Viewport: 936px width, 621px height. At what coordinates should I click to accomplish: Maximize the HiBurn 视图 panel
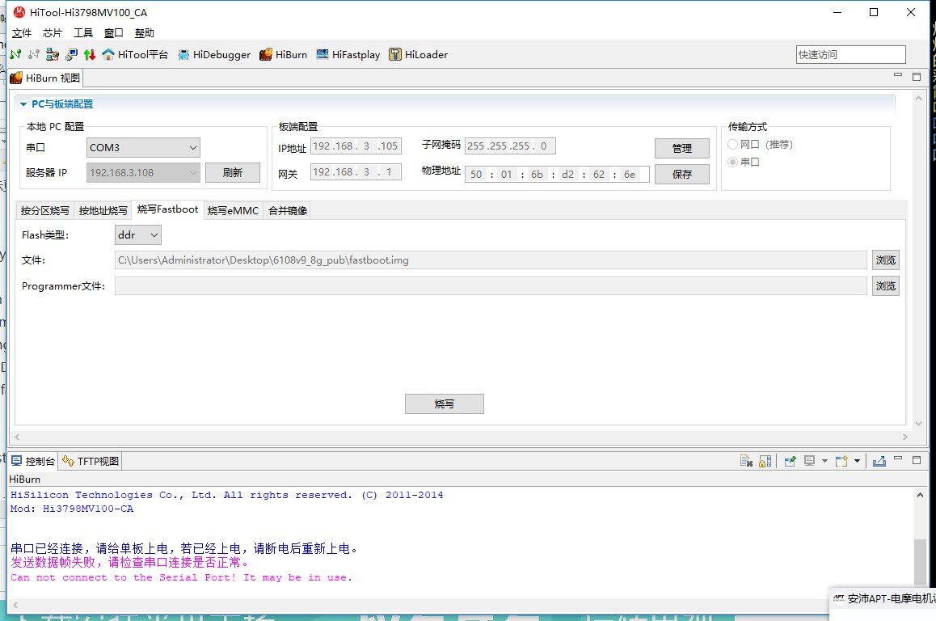click(x=917, y=77)
